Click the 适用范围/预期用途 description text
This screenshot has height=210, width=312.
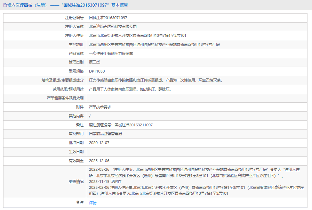(x=130, y=89)
